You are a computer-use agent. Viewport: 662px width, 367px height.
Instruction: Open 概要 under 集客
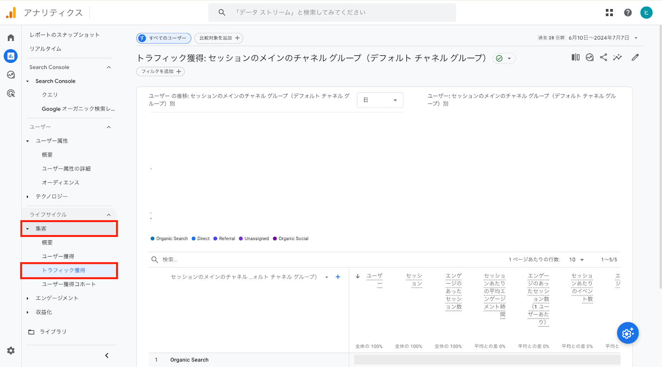(x=47, y=243)
